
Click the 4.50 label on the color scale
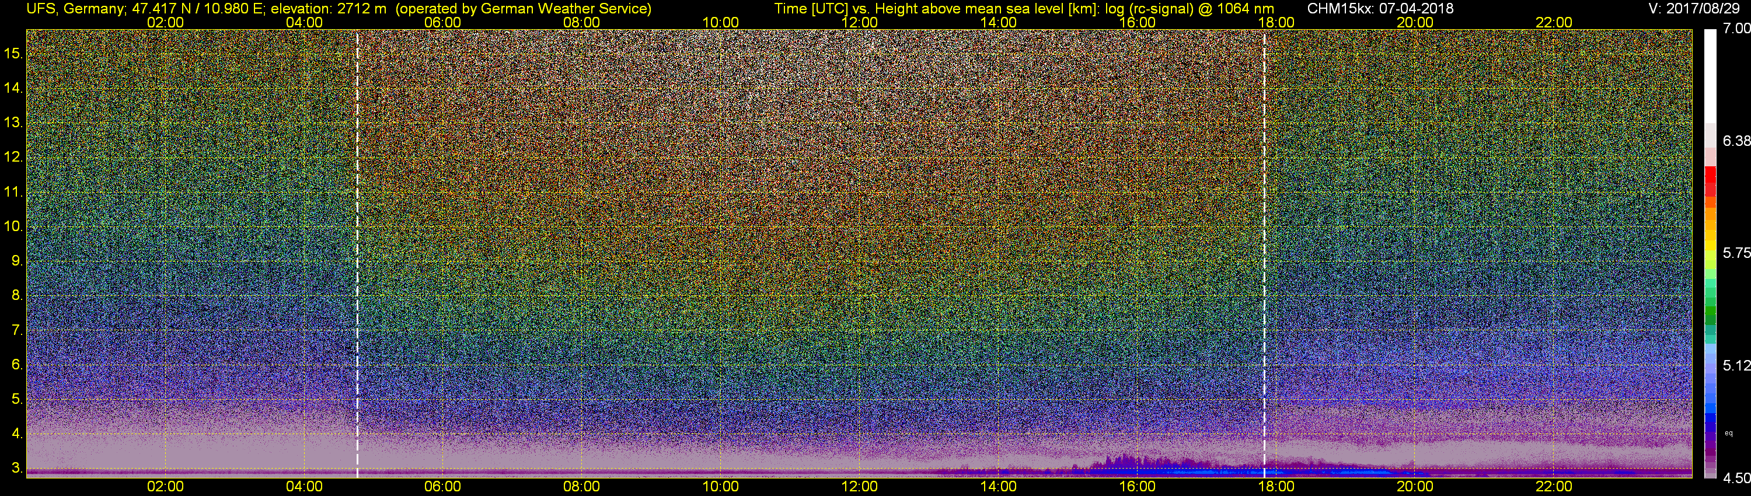(x=1738, y=478)
